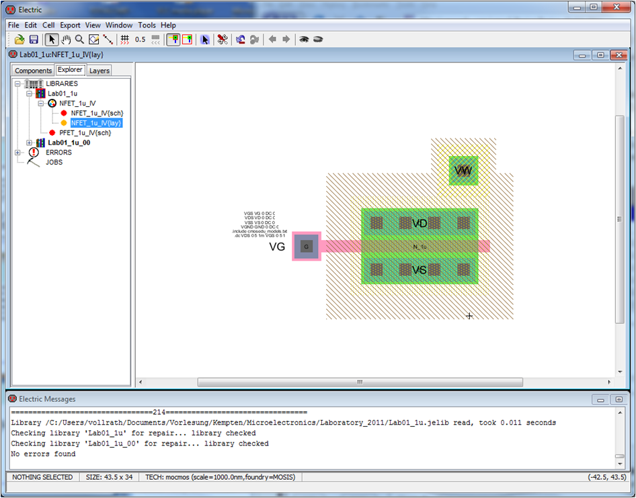Select the PFET_1u_IV{sch} cell
This screenshot has width=636, height=498.
85,133
